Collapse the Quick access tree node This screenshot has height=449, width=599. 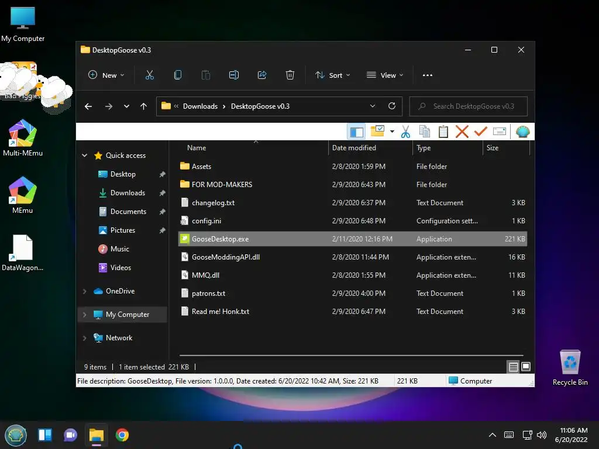pos(84,156)
